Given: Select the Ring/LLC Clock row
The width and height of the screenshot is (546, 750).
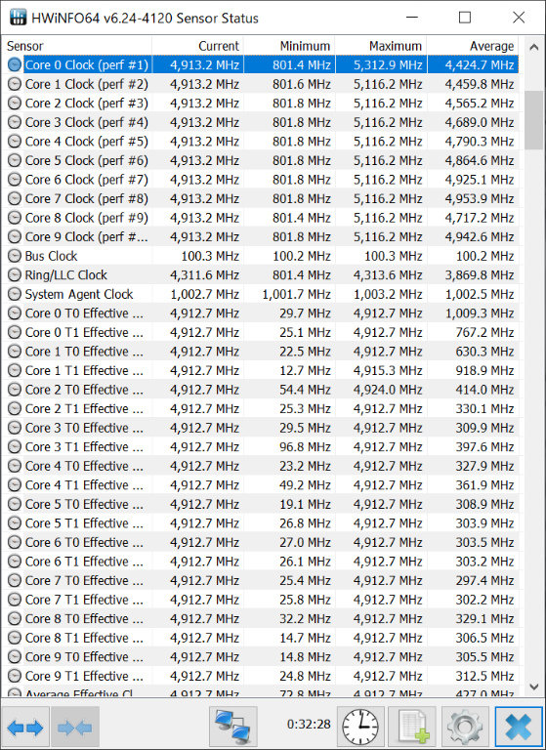Looking at the screenshot, I should (262, 275).
